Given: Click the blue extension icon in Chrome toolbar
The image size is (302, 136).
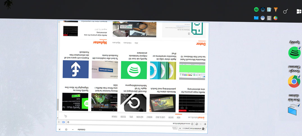Looking at the screenshot, I should [64, 122].
